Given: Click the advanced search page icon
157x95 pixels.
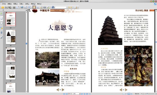Looking at the screenshot, I should [x=76, y=7].
